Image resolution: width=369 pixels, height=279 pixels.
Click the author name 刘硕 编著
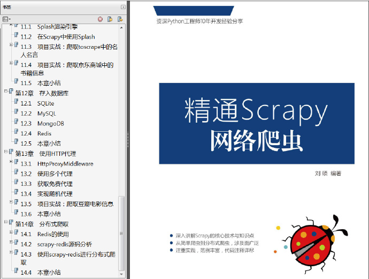(328, 174)
